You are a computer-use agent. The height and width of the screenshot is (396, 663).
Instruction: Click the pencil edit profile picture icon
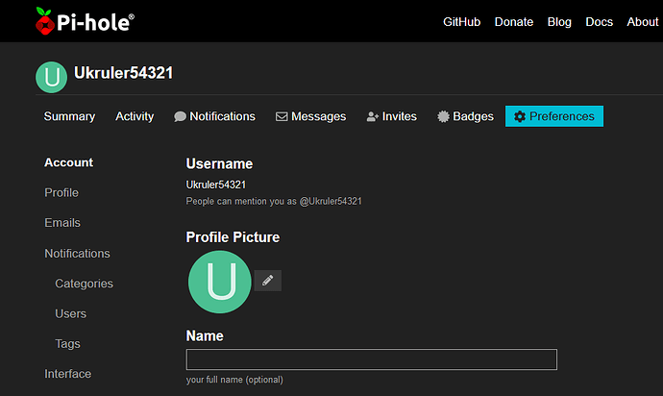[268, 281]
